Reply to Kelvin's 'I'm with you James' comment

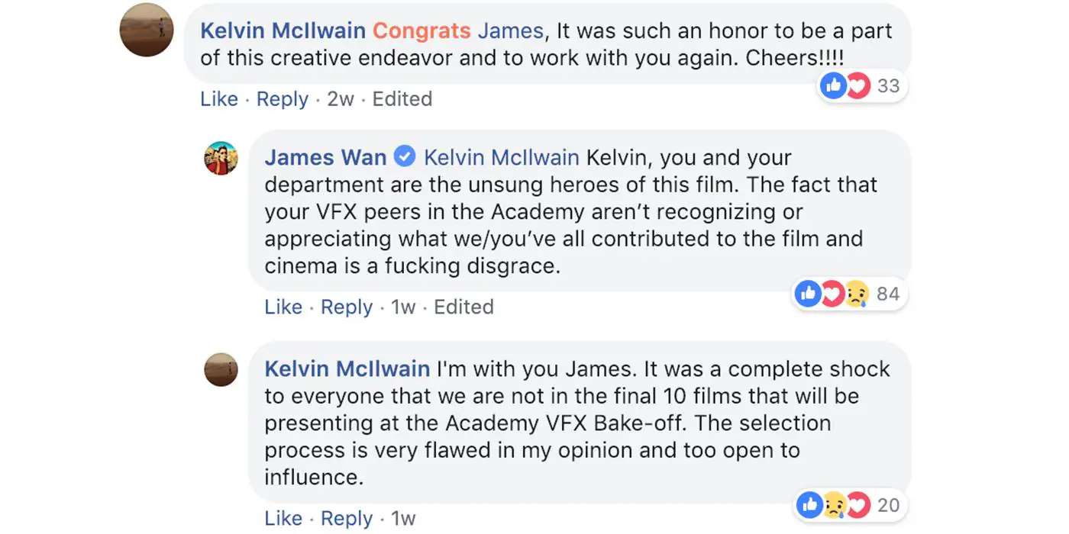click(x=347, y=519)
